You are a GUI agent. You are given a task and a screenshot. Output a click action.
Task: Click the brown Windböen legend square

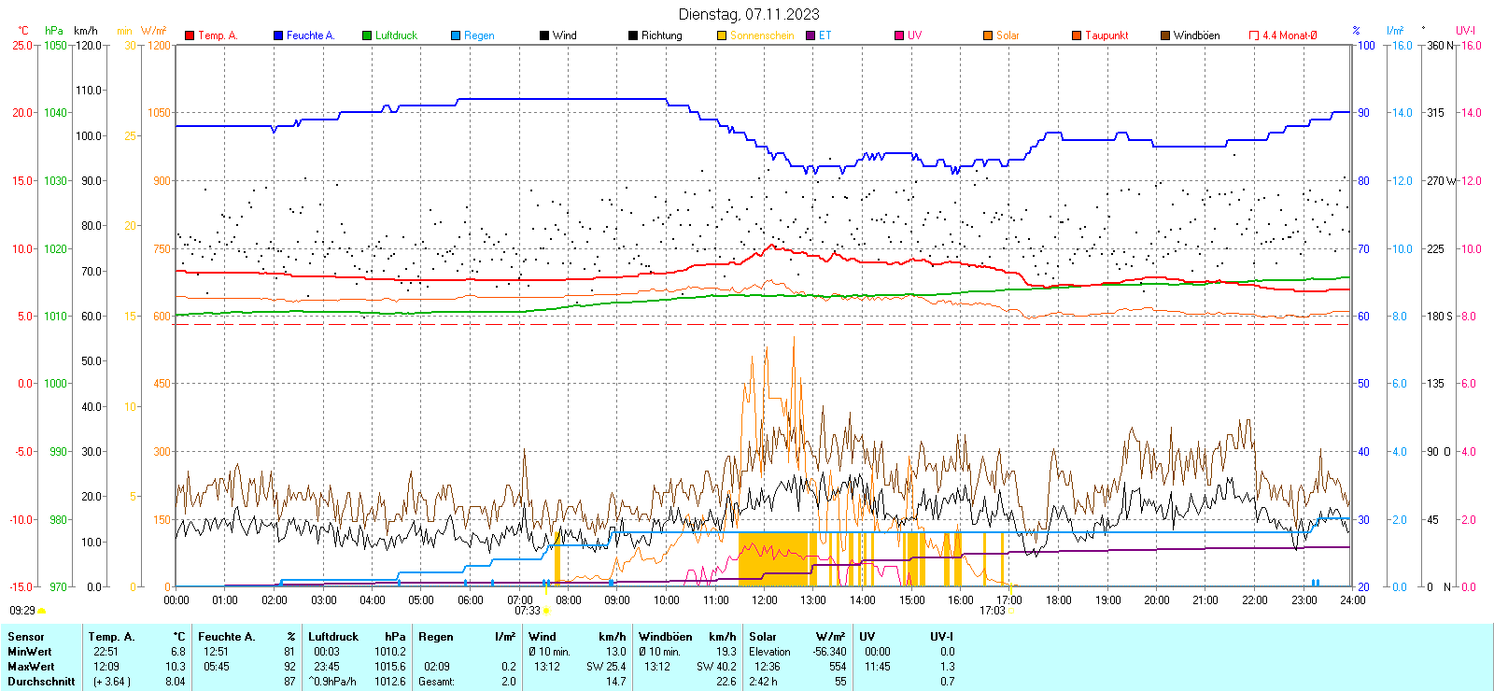pyautogui.click(x=1165, y=35)
